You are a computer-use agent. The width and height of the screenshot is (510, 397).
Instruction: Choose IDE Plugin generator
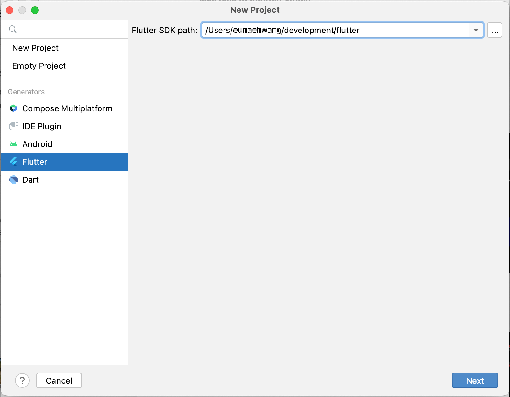[x=64, y=126]
